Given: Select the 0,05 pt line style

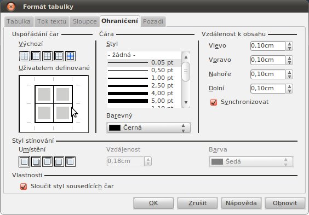Looking at the screenshot, I should [x=144, y=63].
